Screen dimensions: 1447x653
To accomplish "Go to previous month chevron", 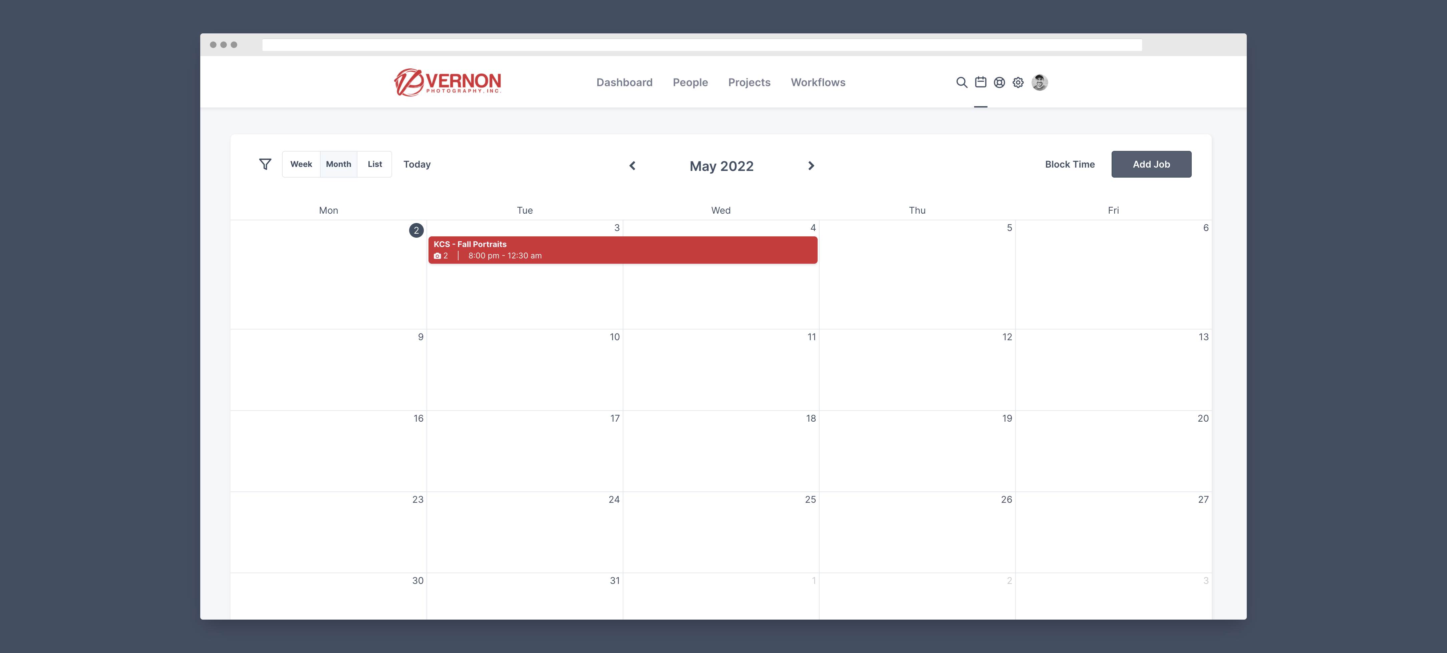I will point(632,166).
